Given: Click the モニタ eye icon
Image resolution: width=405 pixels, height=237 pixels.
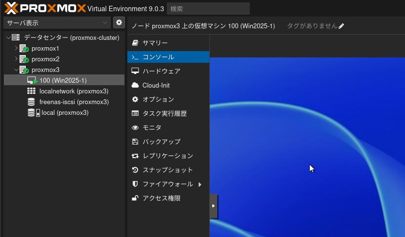Looking at the screenshot, I should pos(135,128).
